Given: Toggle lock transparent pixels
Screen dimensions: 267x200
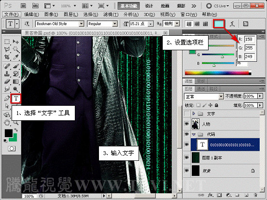Looking at the screenshot, I should [x=198, y=105].
